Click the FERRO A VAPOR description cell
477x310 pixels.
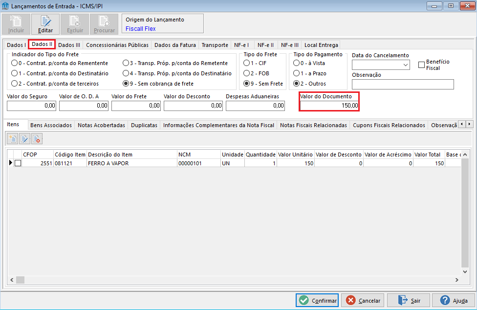pos(132,163)
